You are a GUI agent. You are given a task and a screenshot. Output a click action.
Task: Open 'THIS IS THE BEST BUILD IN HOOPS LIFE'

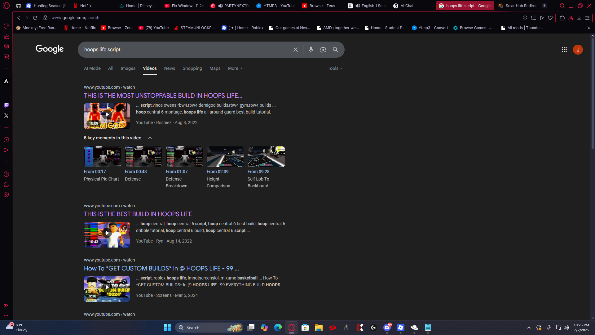point(138,214)
